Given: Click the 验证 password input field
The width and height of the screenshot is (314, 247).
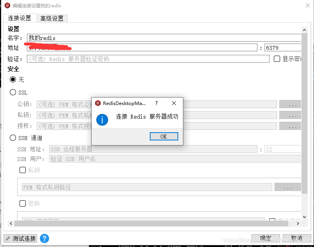Looking at the screenshot, I should click(148, 59).
